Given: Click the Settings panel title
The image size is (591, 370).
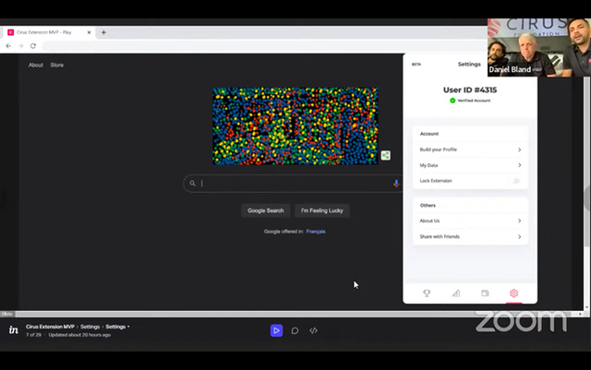Looking at the screenshot, I should tap(469, 64).
